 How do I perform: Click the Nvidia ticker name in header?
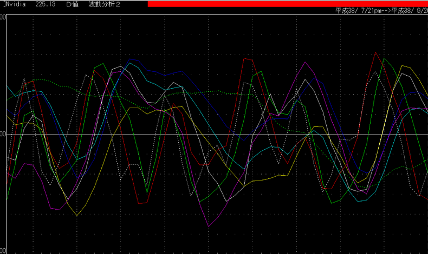click(16, 4)
